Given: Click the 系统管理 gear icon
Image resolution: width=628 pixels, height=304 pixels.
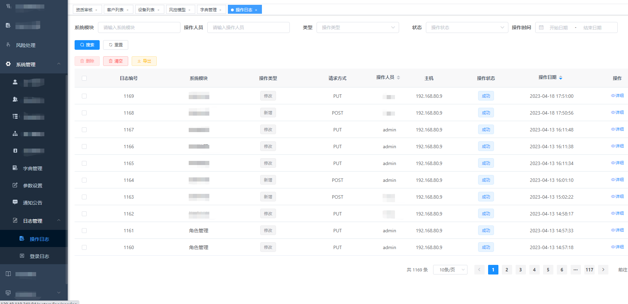Looking at the screenshot, I should (x=8, y=64).
